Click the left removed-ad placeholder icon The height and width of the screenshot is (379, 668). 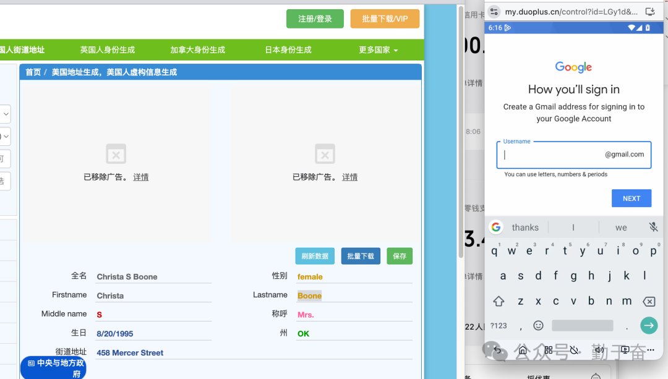(116, 154)
